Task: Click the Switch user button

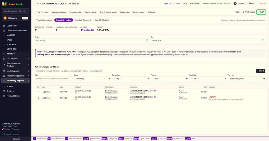Action: pyautogui.click(x=250, y=3)
